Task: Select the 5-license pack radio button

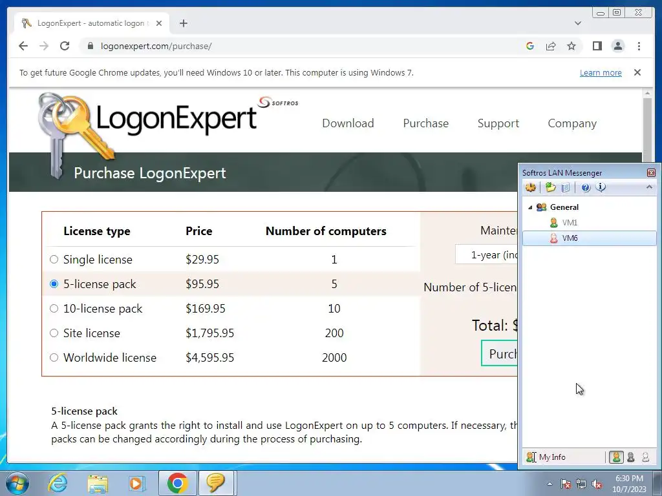Action: tap(54, 284)
